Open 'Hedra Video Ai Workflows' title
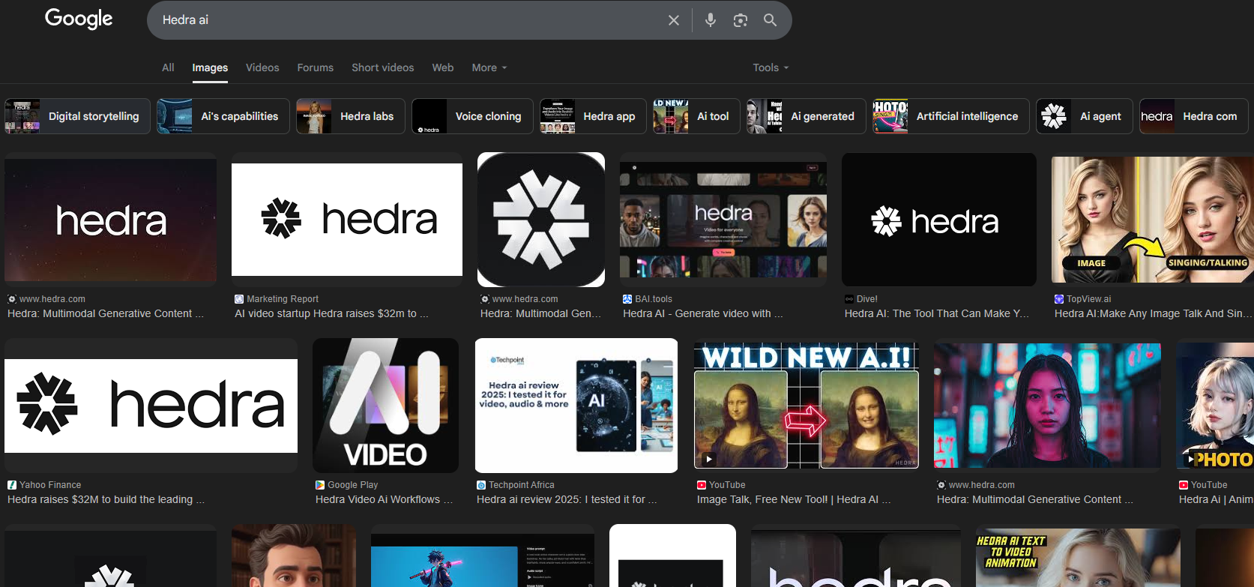This screenshot has width=1254, height=587. click(384, 499)
